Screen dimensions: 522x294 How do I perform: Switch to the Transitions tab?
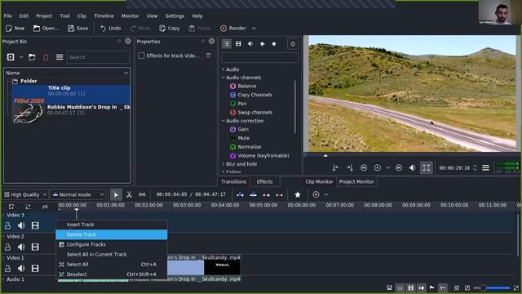234,181
